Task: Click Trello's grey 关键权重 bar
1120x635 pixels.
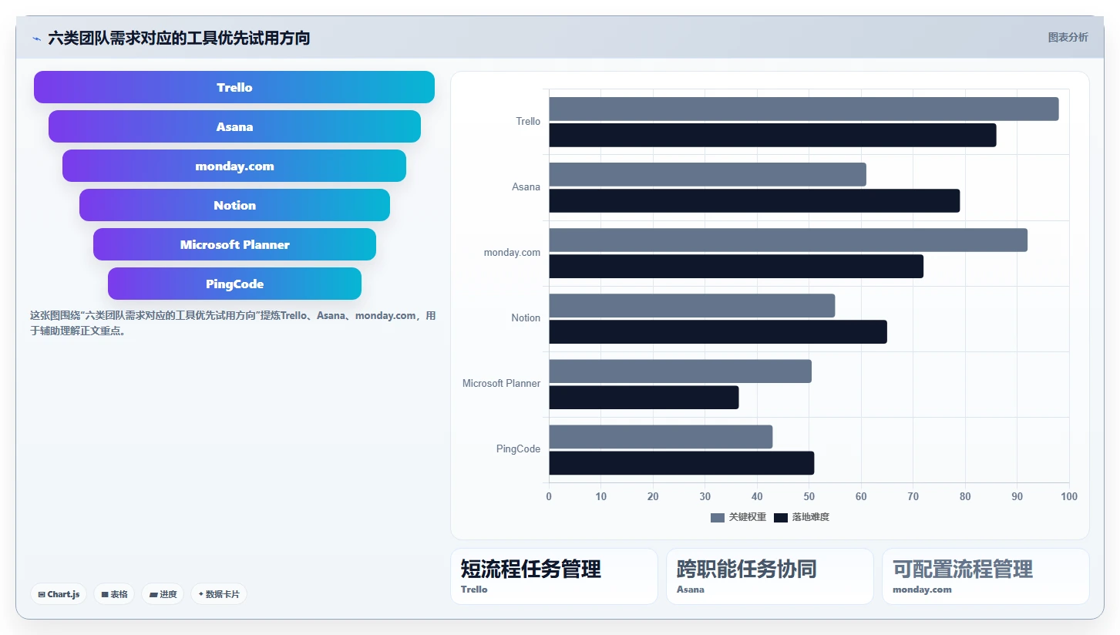Action: pos(804,109)
